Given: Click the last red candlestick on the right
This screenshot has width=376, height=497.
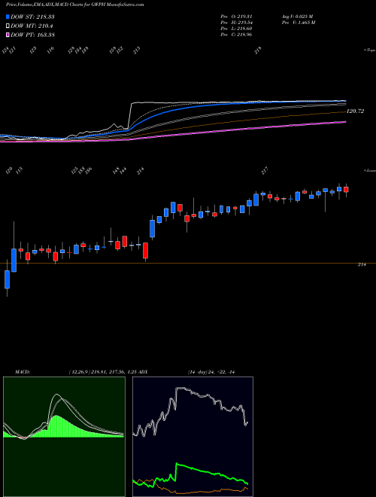Looking at the screenshot, I should point(346,189).
